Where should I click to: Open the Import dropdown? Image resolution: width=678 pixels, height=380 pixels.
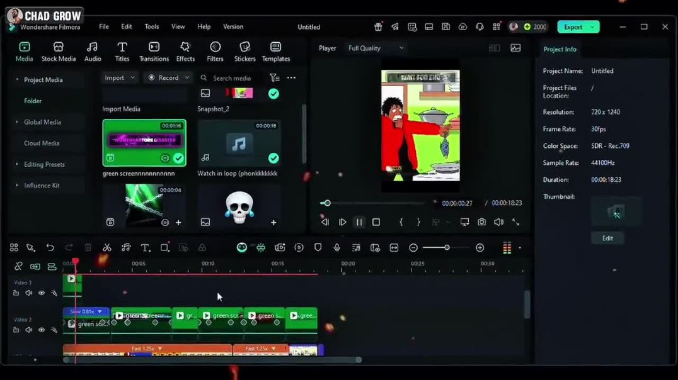pos(119,78)
